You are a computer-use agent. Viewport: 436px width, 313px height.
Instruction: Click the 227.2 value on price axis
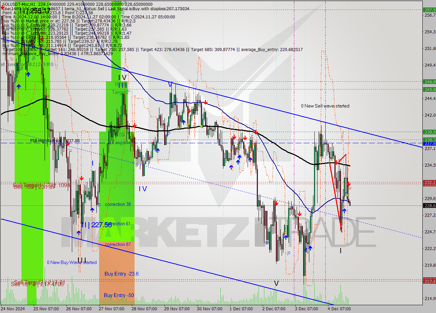tap(430, 215)
